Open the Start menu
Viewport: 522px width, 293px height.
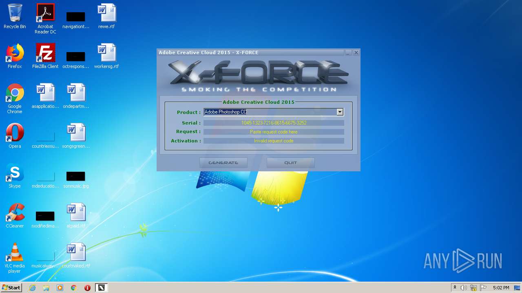point(11,288)
